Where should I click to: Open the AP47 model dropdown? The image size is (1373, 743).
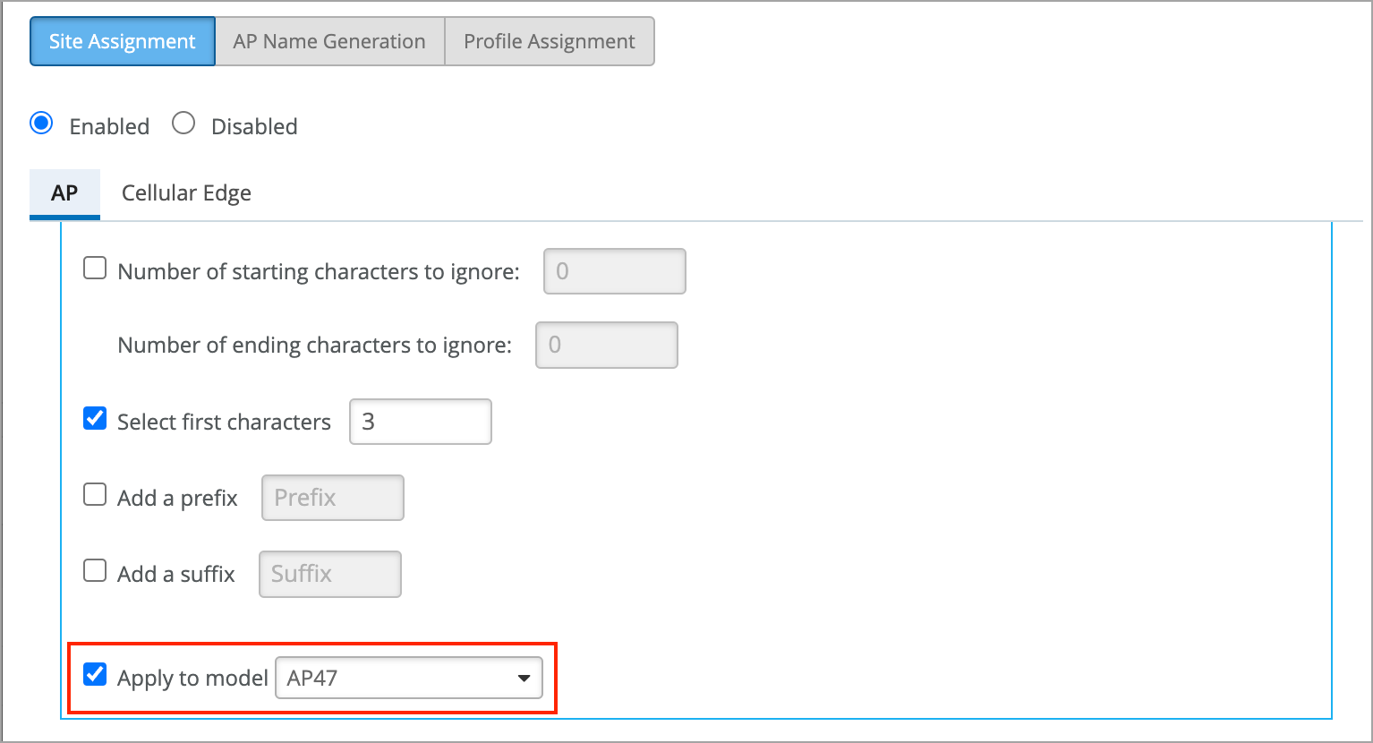pyautogui.click(x=408, y=678)
